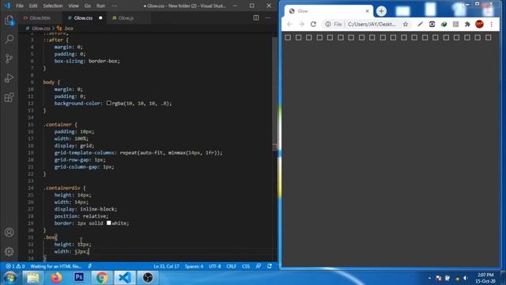Open the Windows Start button
Image resolution: width=506 pixels, height=285 pixels.
(10, 278)
